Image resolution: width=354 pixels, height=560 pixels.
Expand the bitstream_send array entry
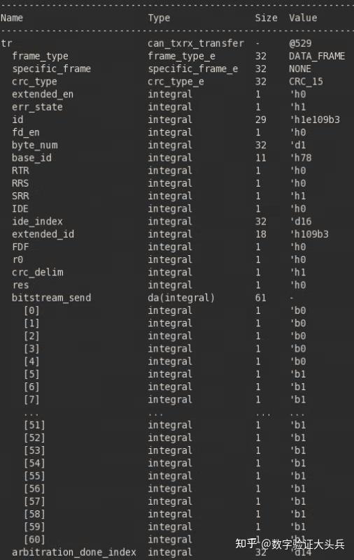point(52,298)
